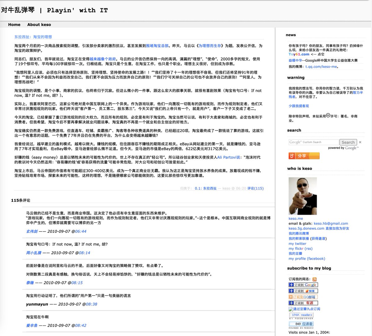Open the keso.me link
Viewport: 372px width, 336px height.
[x=296, y=219]
